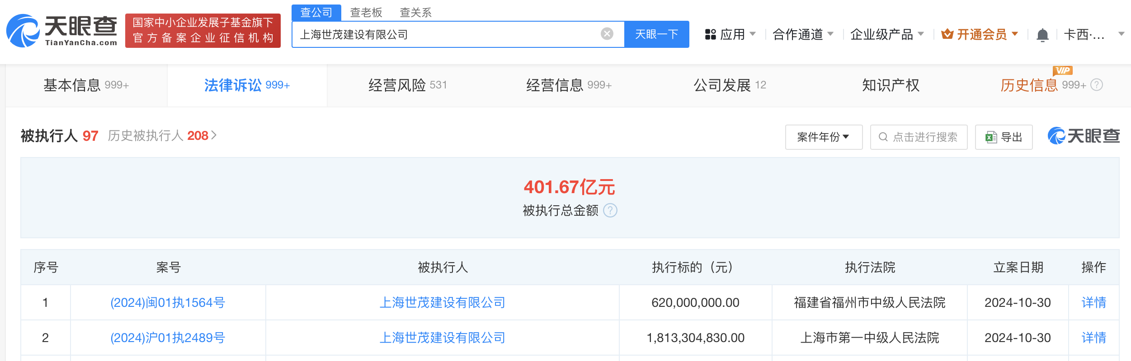Open the 历史信息 VIP tab
Viewport: 1131px width, 361px height.
coord(1044,85)
